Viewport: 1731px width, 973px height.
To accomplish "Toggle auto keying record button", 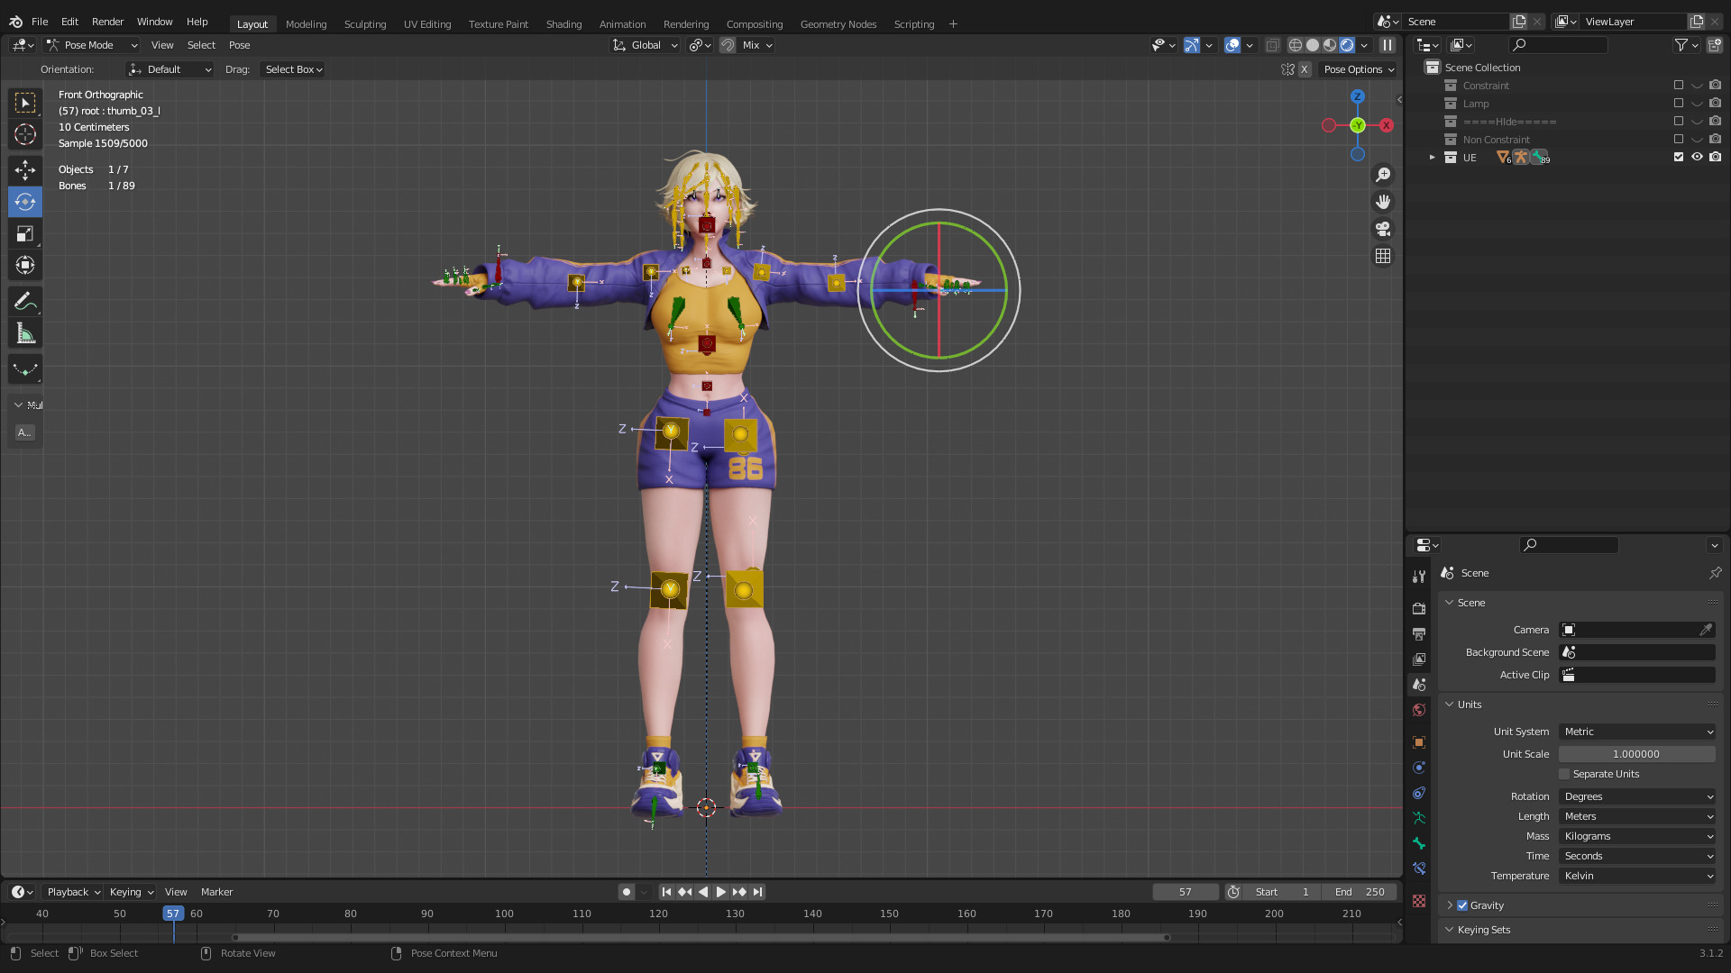I will [627, 892].
